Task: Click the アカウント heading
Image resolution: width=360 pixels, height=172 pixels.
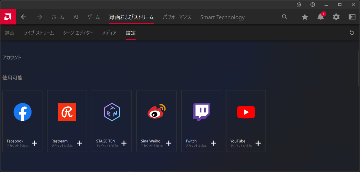Action: click(x=12, y=58)
